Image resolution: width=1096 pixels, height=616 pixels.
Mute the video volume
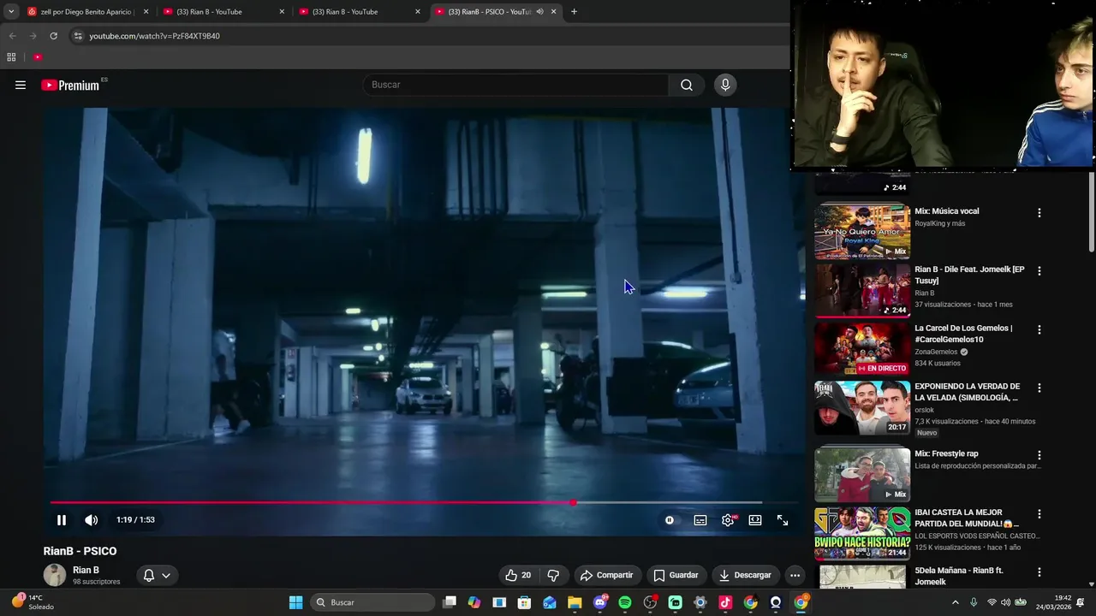tap(91, 520)
